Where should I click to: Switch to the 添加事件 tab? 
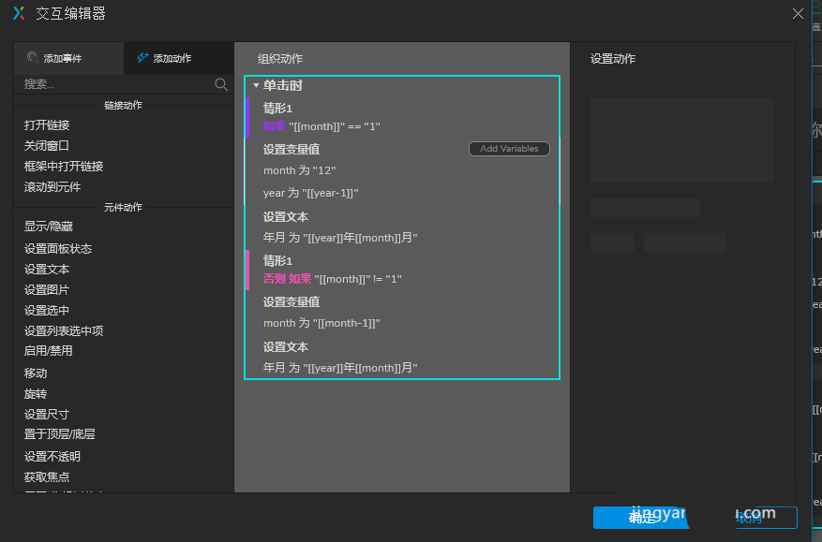click(x=62, y=58)
